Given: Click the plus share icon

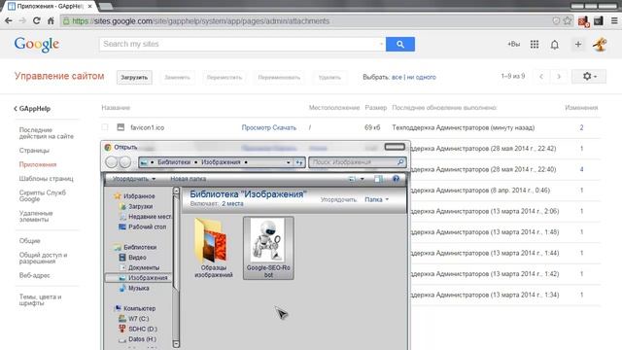Looking at the screenshot, I should point(578,45).
